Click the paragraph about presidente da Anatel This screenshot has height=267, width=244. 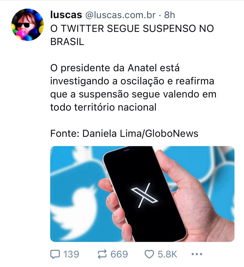coord(133,88)
